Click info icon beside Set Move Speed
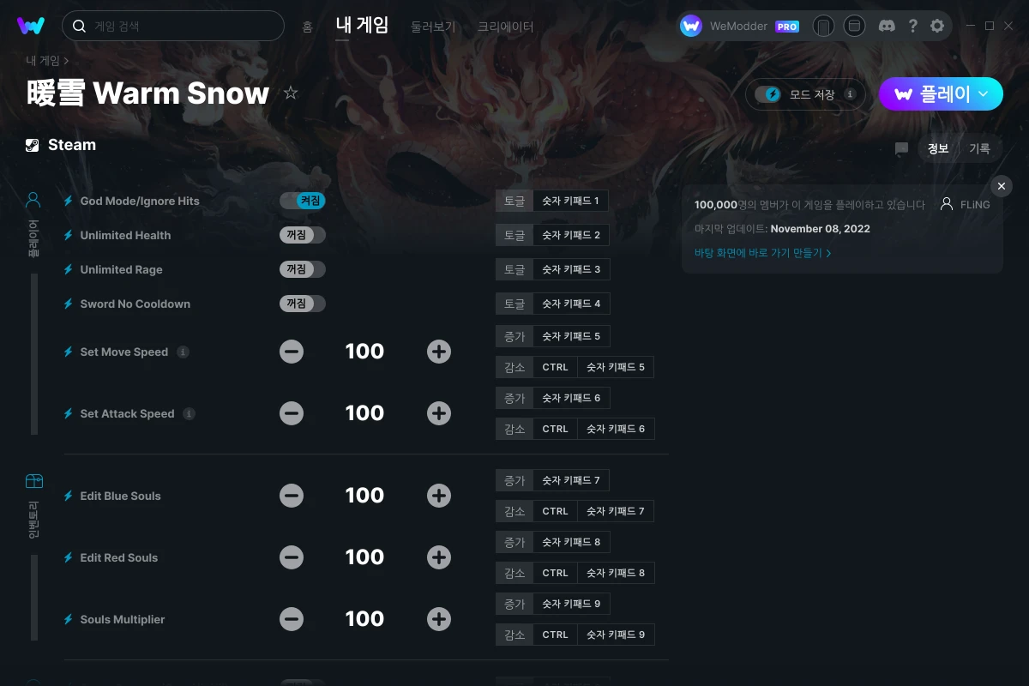 183,352
